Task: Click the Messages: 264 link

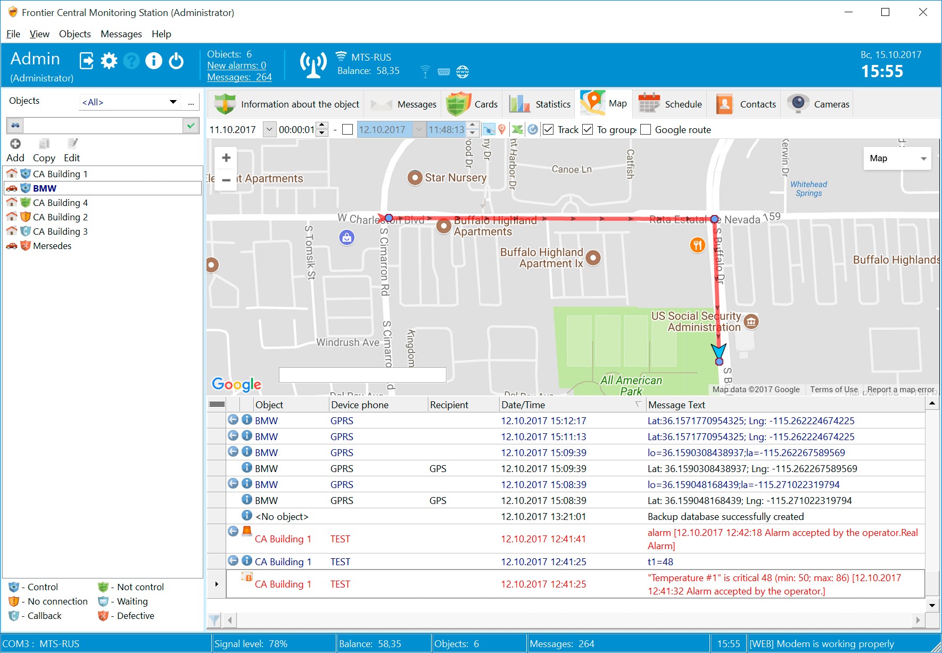Action: 238,77
